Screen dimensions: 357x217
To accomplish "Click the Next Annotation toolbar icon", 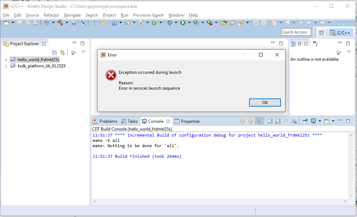I will tap(274, 23).
